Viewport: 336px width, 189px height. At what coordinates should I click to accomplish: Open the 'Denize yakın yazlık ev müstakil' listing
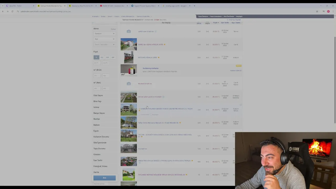(150, 97)
